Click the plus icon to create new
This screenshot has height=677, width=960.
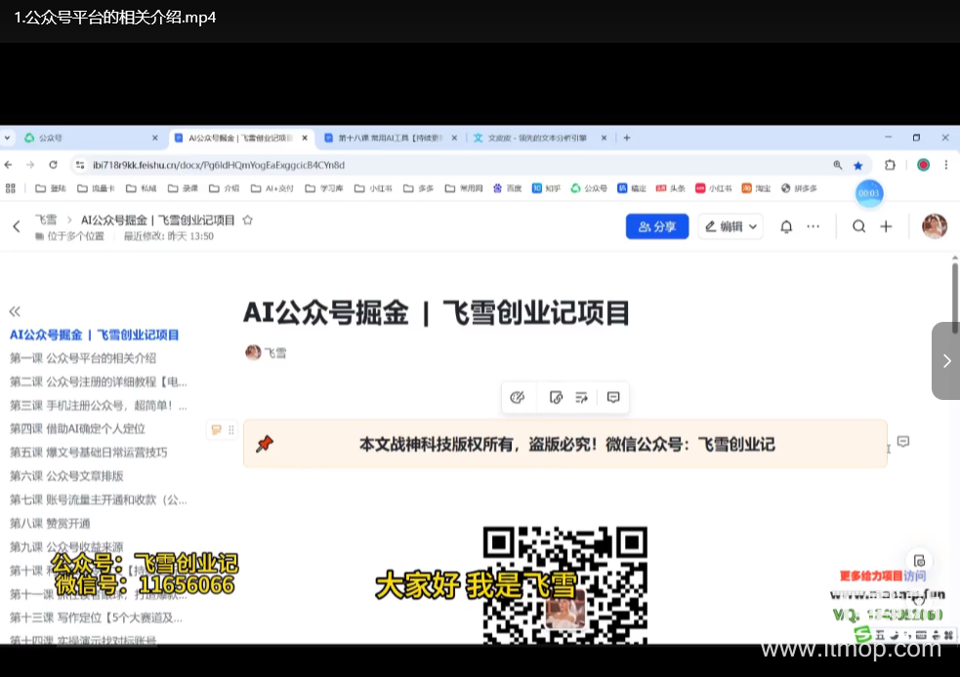[x=886, y=227]
